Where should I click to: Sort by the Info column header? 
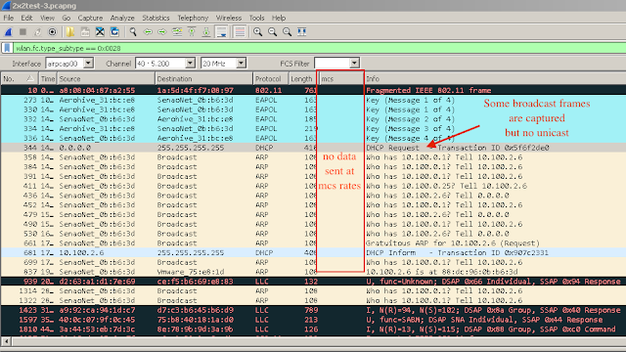495,78
